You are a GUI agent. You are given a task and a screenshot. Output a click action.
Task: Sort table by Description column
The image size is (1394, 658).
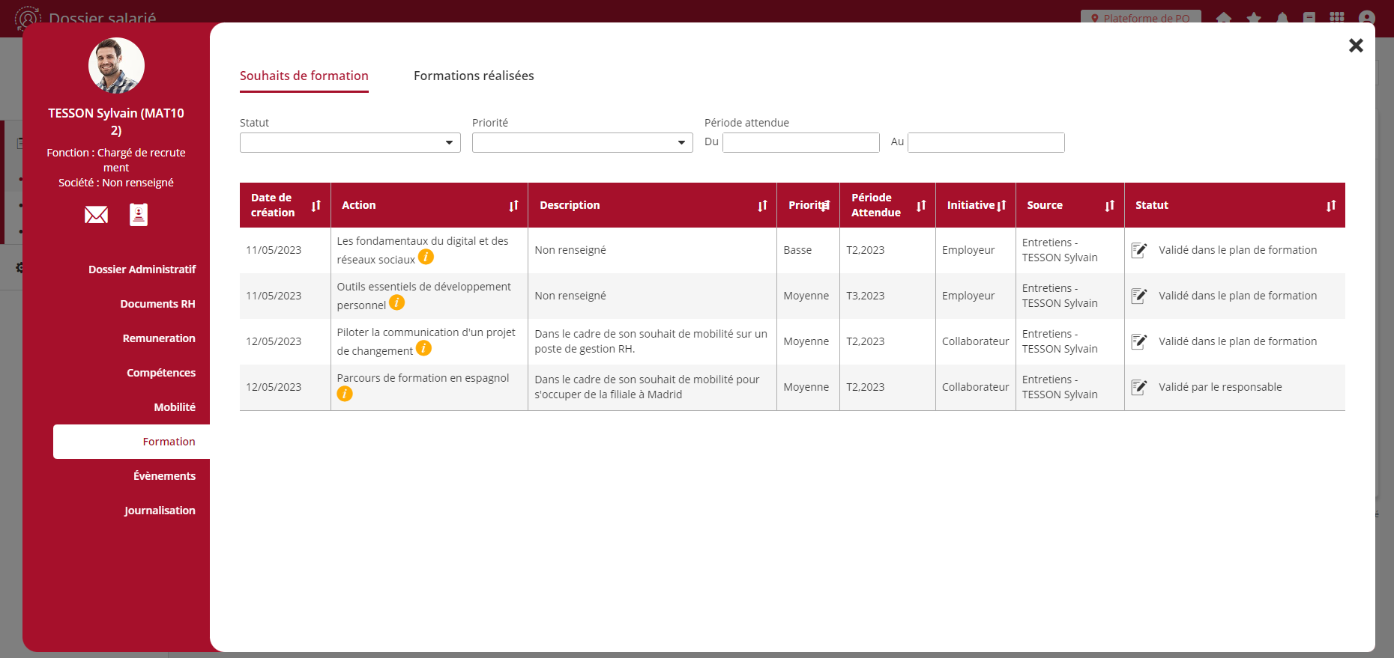[x=762, y=206]
